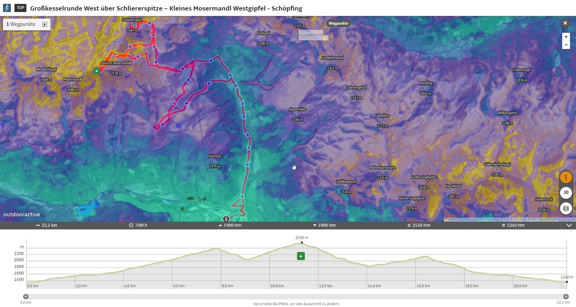
Task: Click the descent 1900 Hm stat
Action: (x=324, y=225)
